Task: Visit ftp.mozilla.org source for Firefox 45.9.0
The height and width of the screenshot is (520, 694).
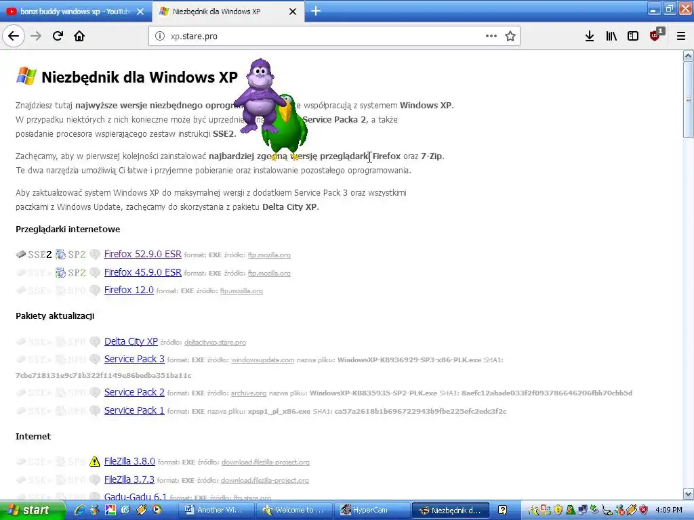Action: (x=269, y=274)
